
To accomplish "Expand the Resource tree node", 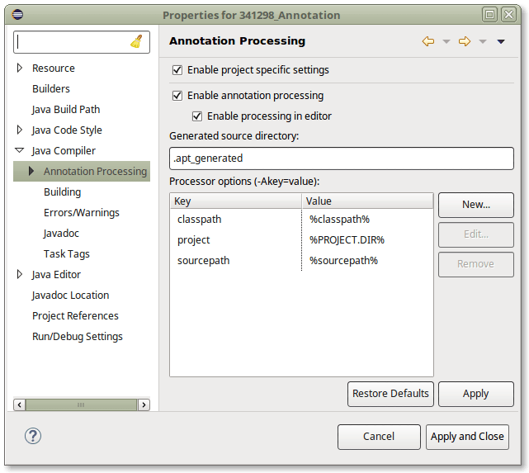I will pos(20,68).
